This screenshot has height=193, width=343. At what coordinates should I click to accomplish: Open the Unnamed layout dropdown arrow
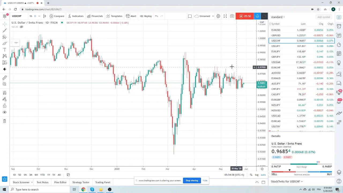coord(213,16)
